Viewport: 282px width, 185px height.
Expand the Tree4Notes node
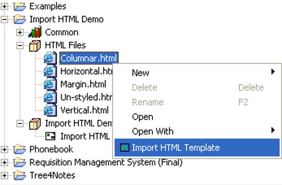coord(5,175)
